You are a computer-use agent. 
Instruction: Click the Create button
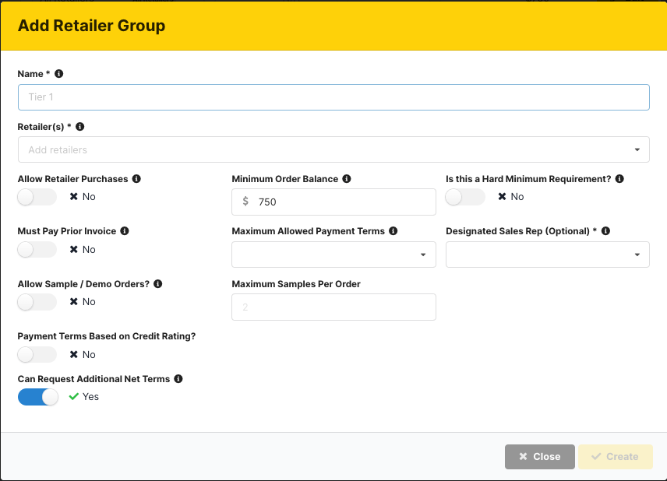pyautogui.click(x=615, y=457)
